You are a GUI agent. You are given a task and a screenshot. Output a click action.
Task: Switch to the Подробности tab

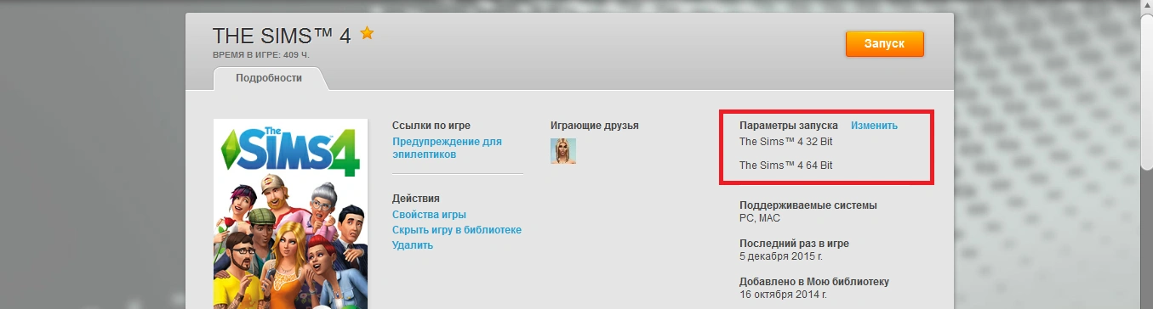[269, 77]
